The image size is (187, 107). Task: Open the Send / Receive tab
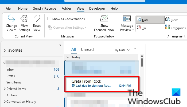pos(44,9)
